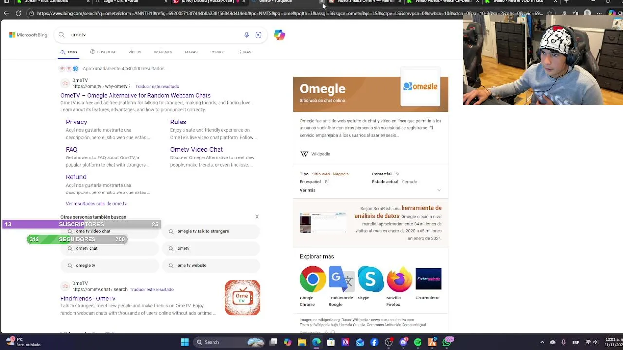Click the taskbar Search box

coord(229,342)
